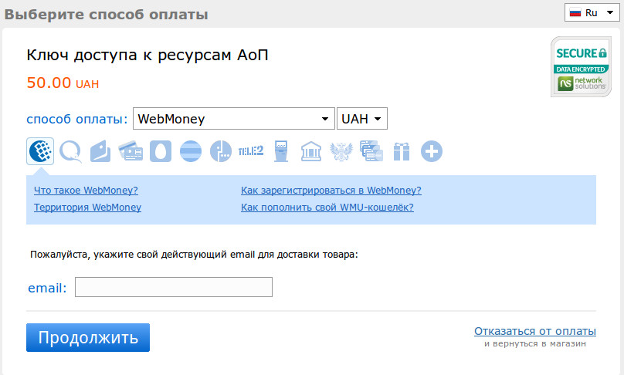
Task: Choose the QIWI payment icon
Action: click(70, 150)
